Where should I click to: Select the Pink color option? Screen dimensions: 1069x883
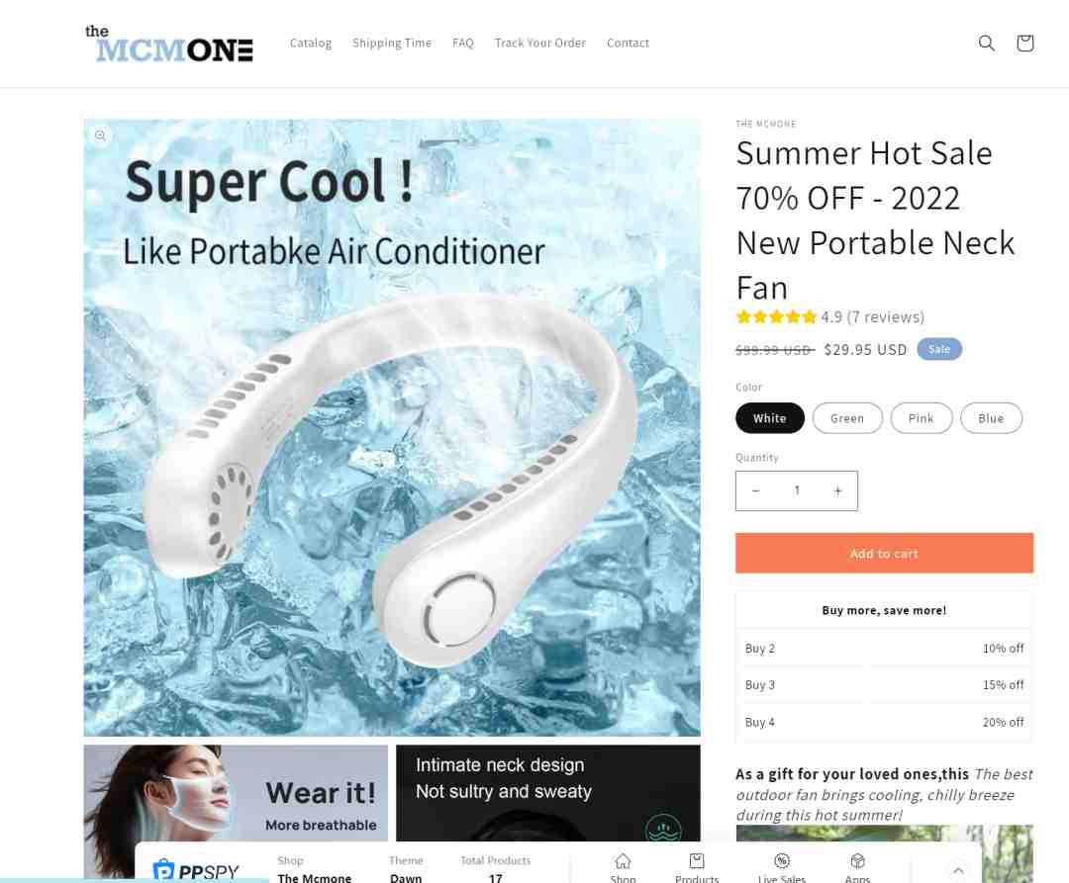point(922,418)
